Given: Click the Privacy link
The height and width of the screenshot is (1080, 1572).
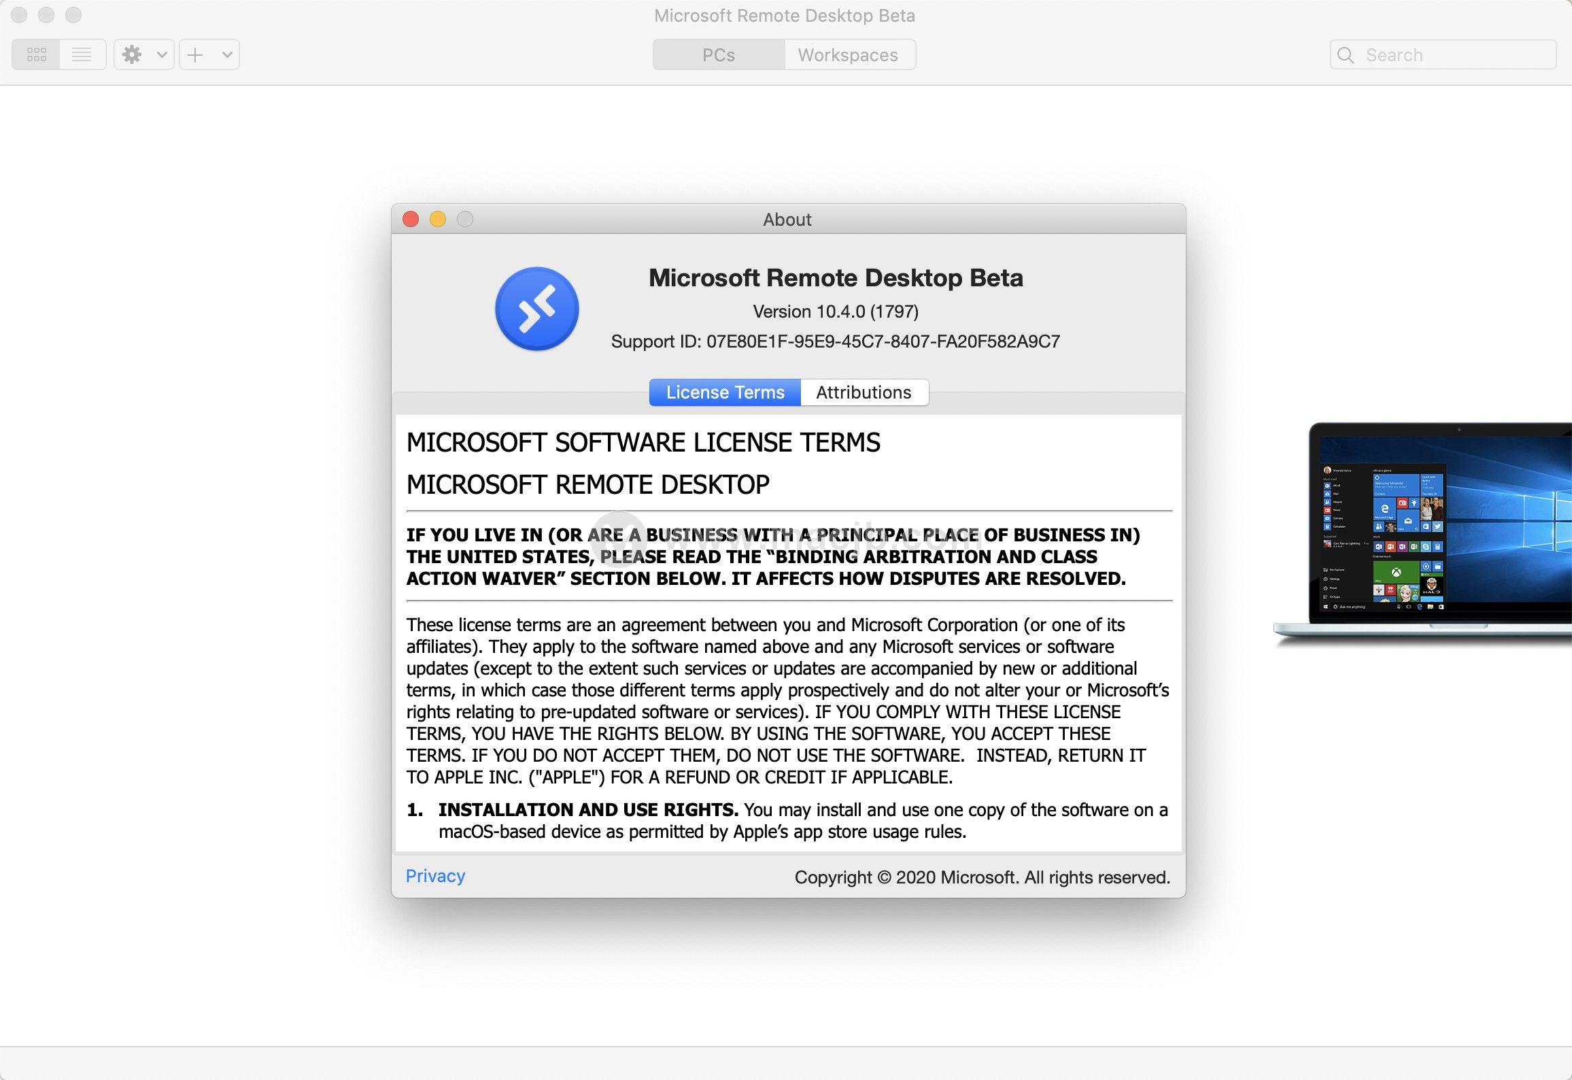Looking at the screenshot, I should click(x=436, y=877).
